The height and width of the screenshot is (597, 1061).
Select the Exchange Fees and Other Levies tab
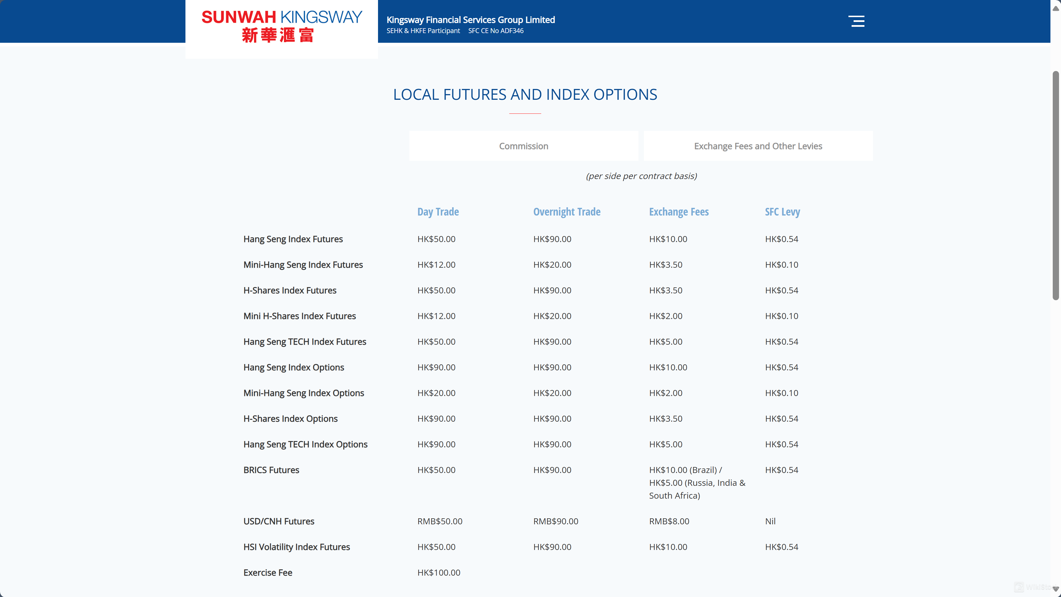758,146
